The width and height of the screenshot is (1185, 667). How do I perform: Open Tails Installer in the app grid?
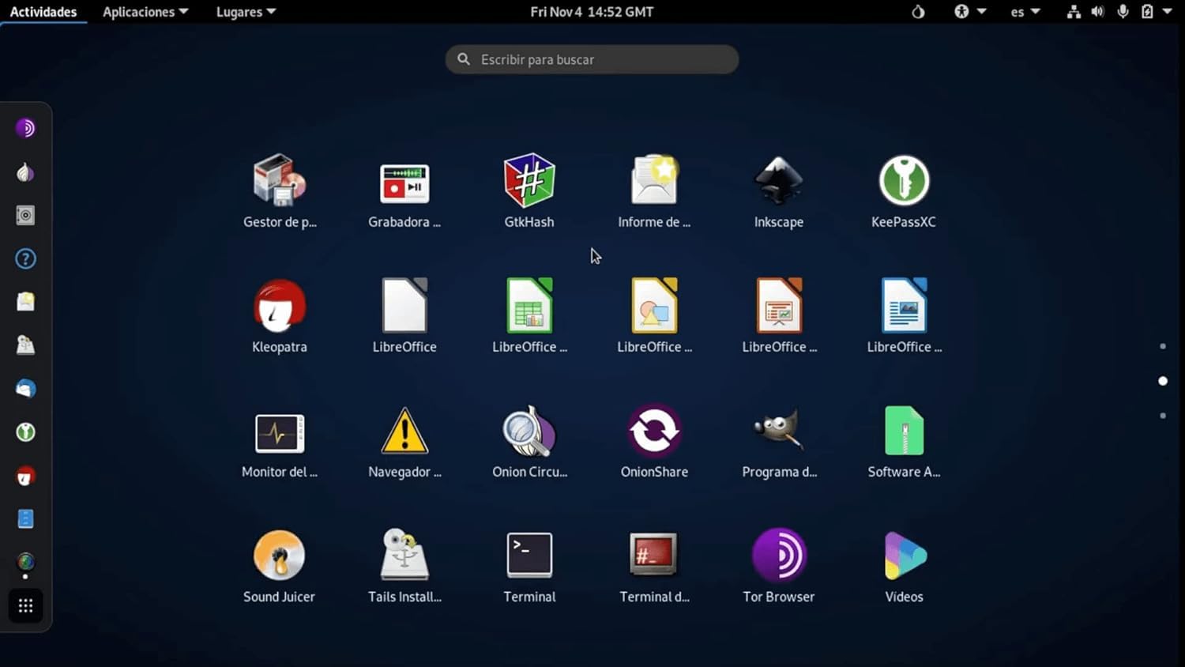404,556
